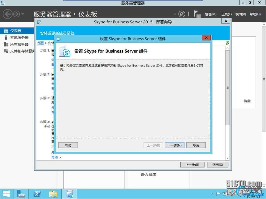266x199 pixels.
Task: Open the 帮助(H) menu in Server Manager
Action: [x=255, y=14]
